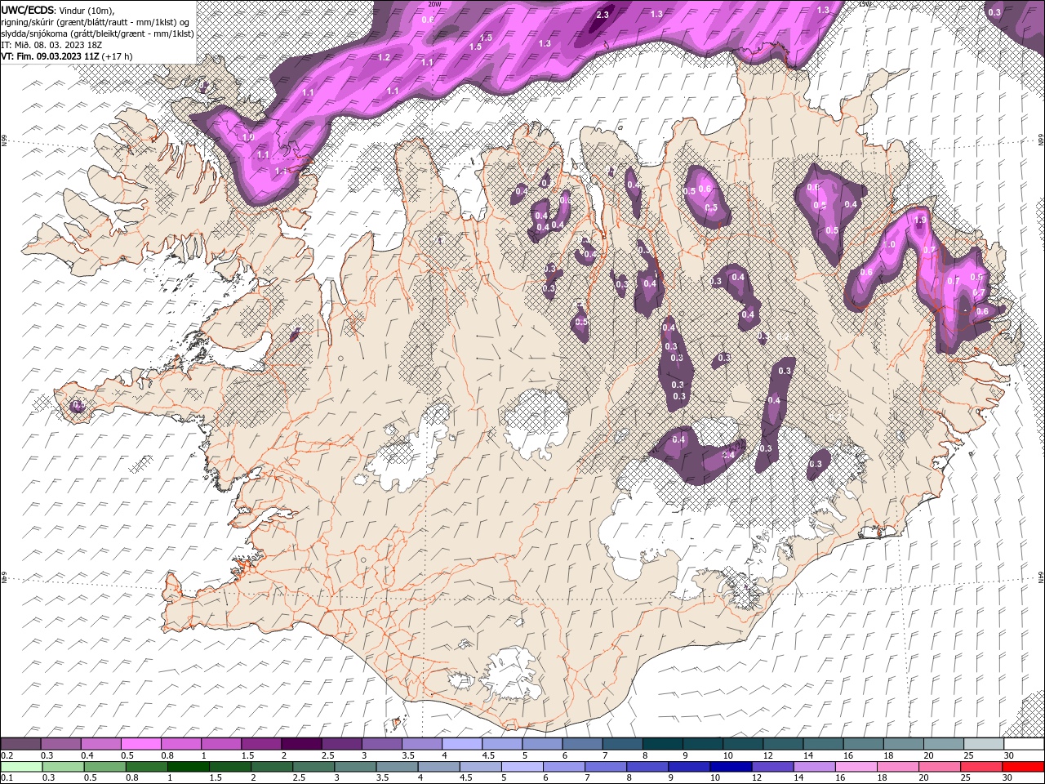Click the 1.2 value in the northwest snow band
Viewport: 1045px width, 784px height.
pyautogui.click(x=384, y=57)
